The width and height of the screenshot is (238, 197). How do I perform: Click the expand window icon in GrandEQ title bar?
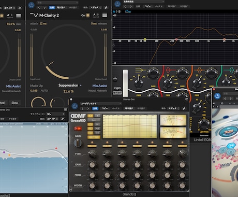[187, 99]
